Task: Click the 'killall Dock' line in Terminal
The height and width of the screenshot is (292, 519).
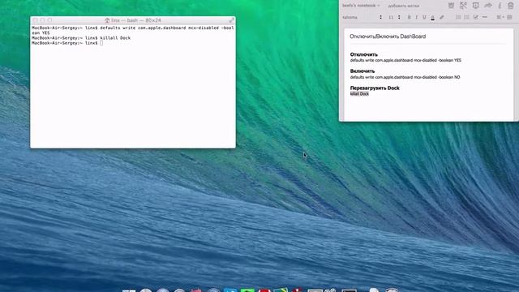Action: 81,38
